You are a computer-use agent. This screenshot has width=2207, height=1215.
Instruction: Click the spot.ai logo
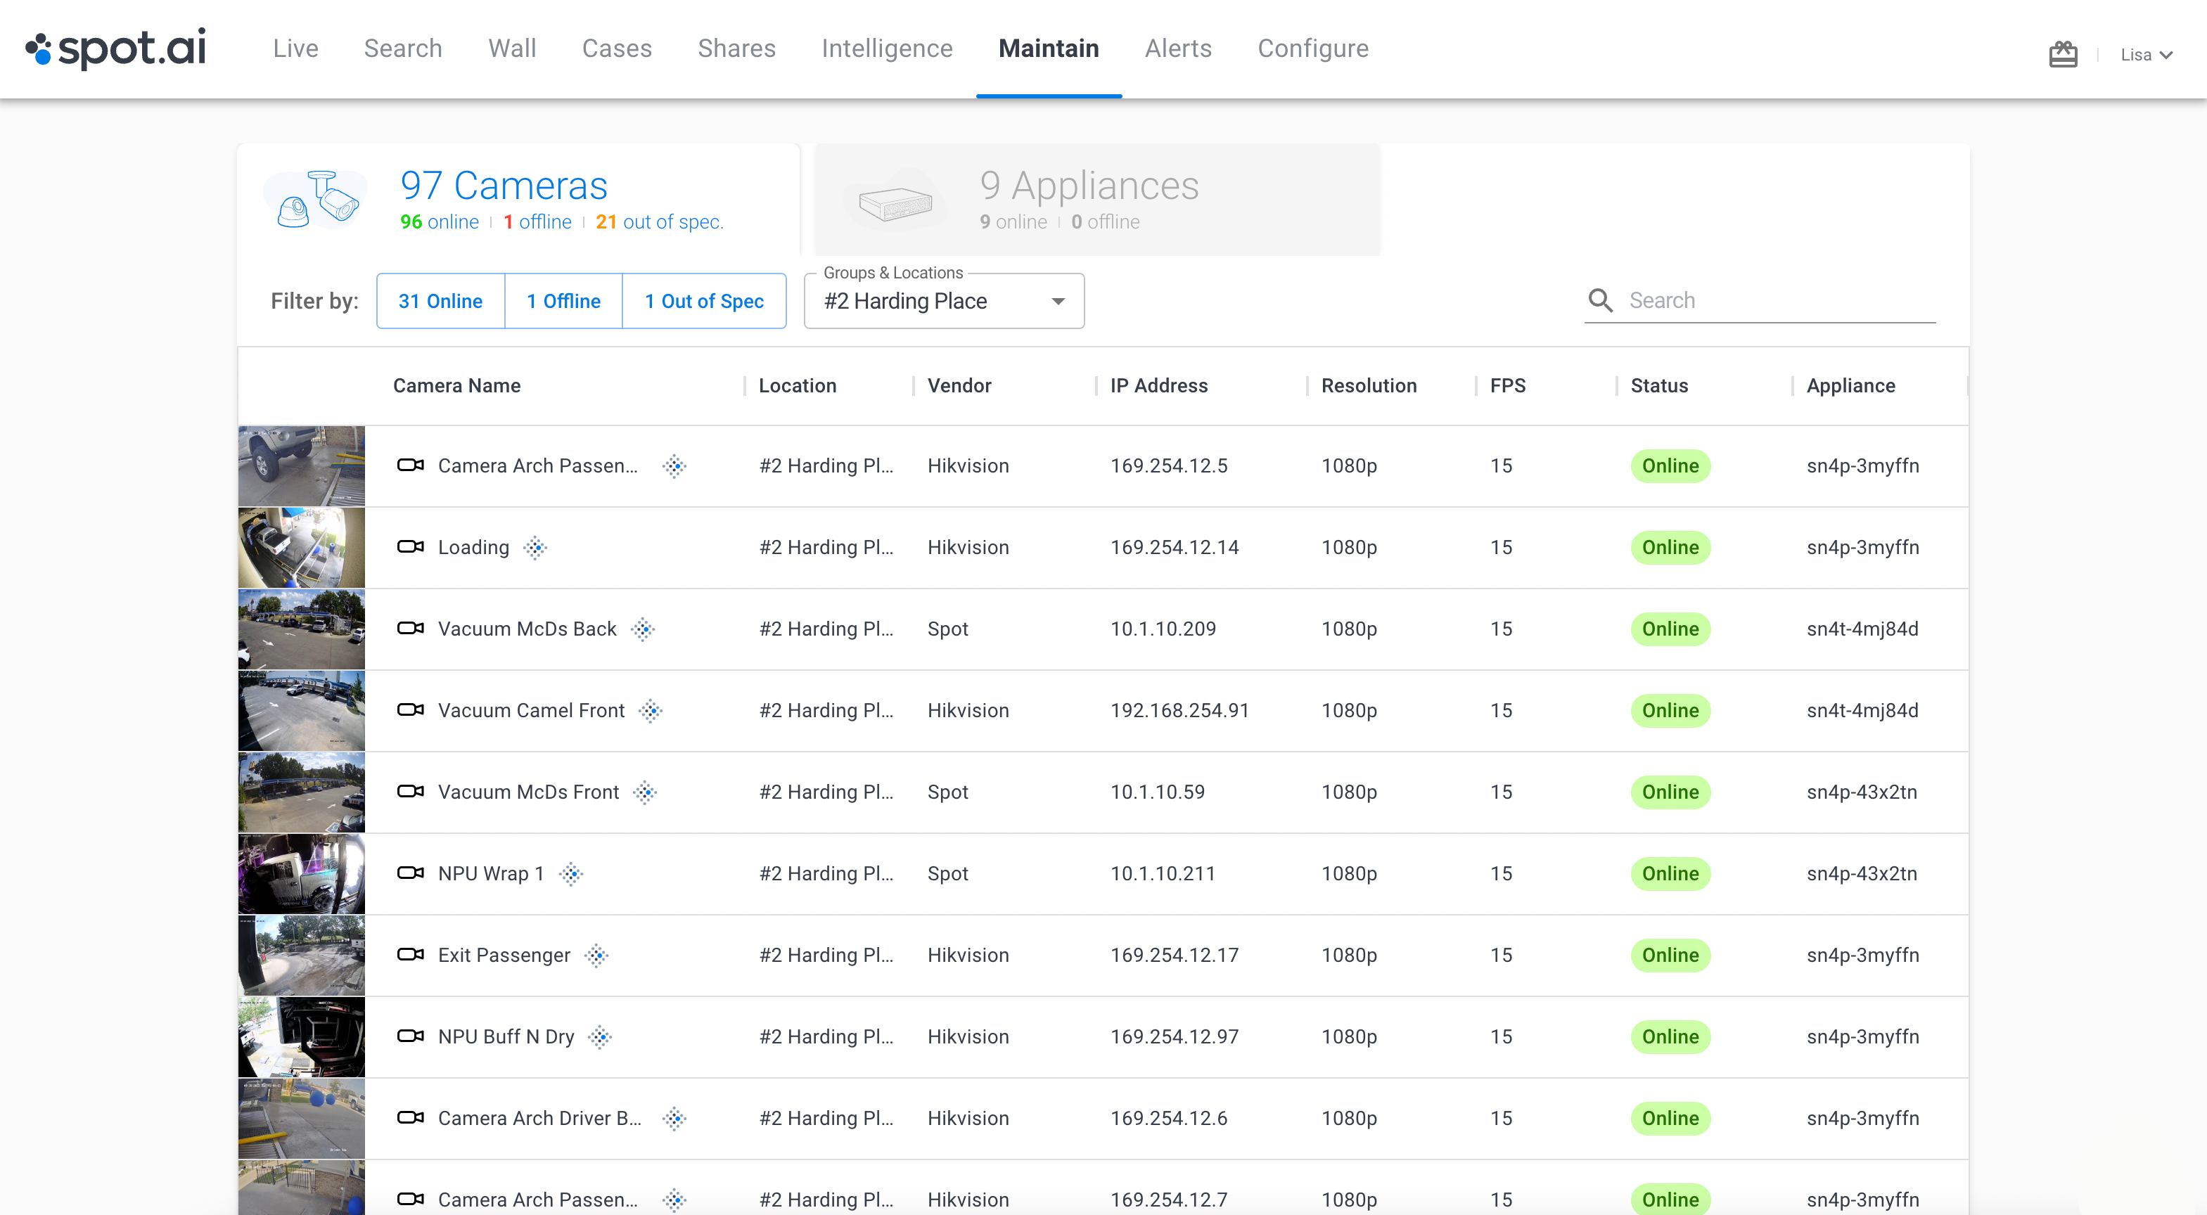coord(117,49)
